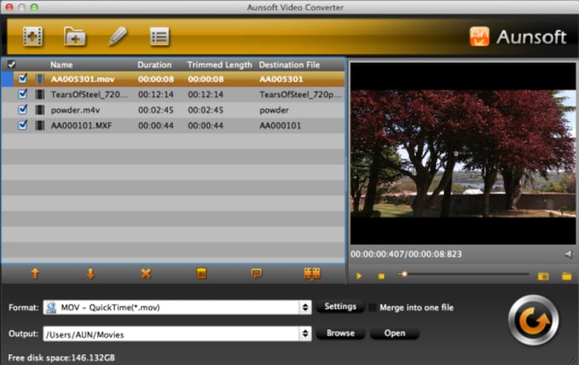The image size is (579, 365).
Task: Open the Edit pencil tool
Action: pos(117,36)
